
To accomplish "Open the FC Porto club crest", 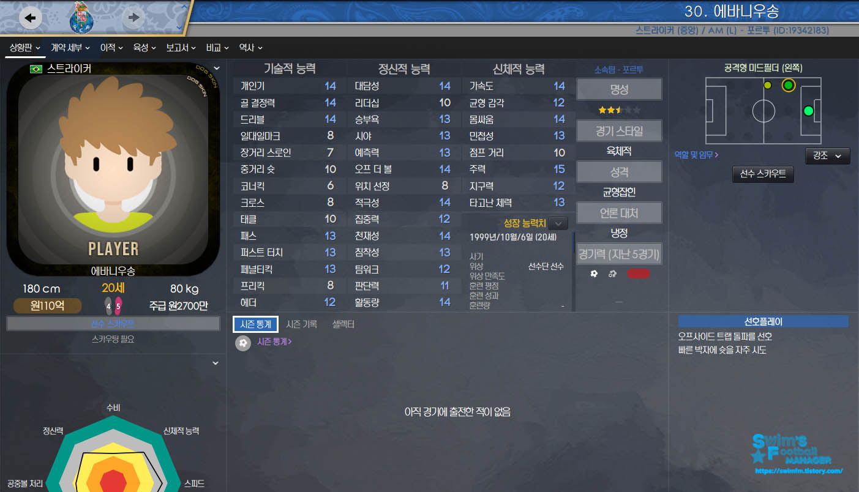I will coord(81,17).
